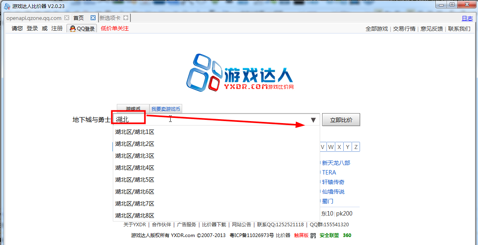Screen dimensions: 478x245
Task: Close the 首页 tab
Action: point(93,18)
